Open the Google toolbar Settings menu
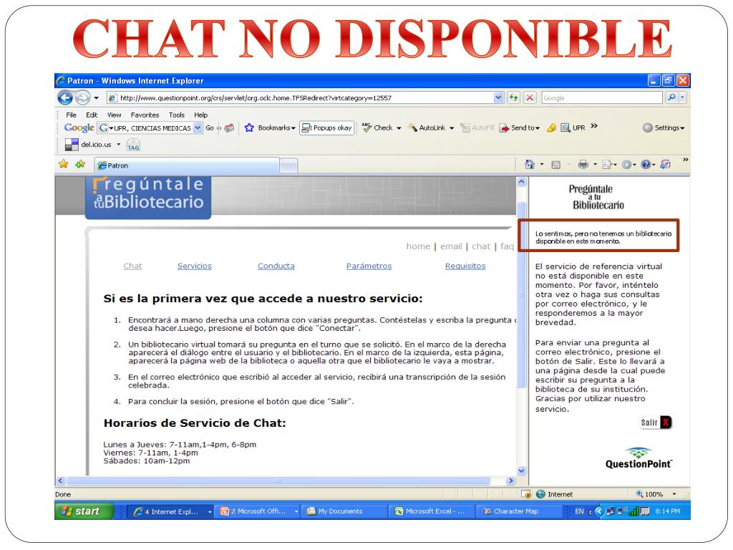 664,127
